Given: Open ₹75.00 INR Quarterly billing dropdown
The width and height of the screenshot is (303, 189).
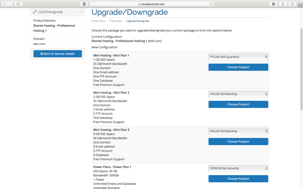Looking at the screenshot, I should pyautogui.click(x=238, y=57).
